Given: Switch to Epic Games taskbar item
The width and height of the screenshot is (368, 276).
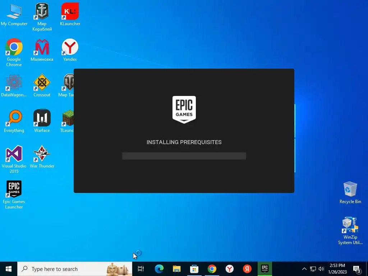Looking at the screenshot, I should (265, 269).
